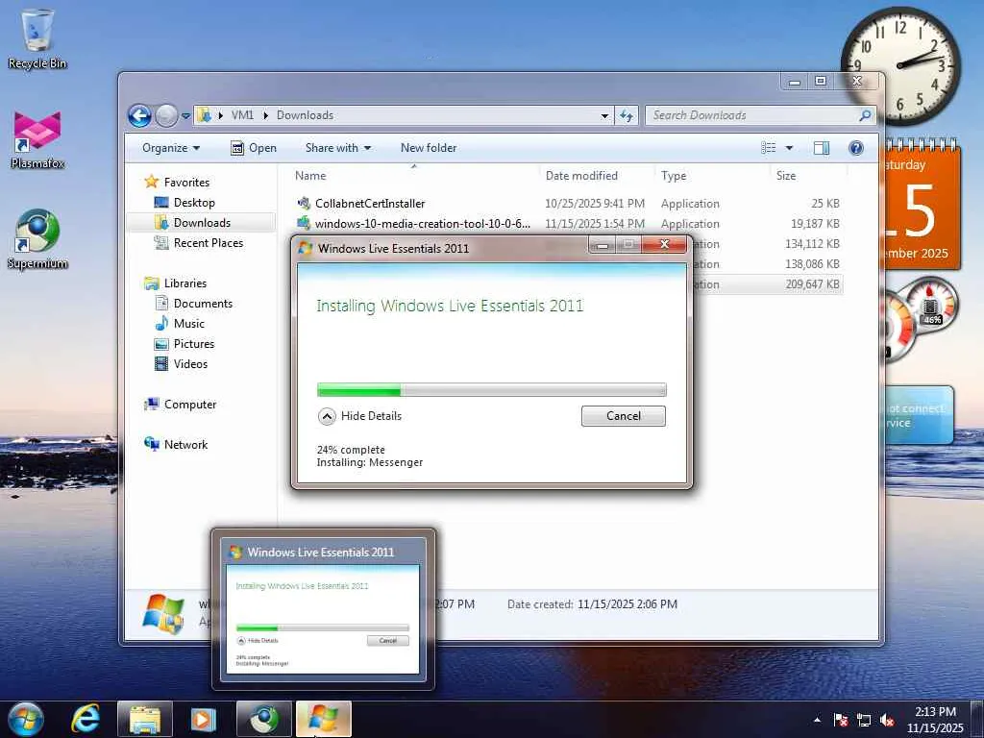The width and height of the screenshot is (984, 738).
Task: Open the Pictures library
Action: click(194, 344)
